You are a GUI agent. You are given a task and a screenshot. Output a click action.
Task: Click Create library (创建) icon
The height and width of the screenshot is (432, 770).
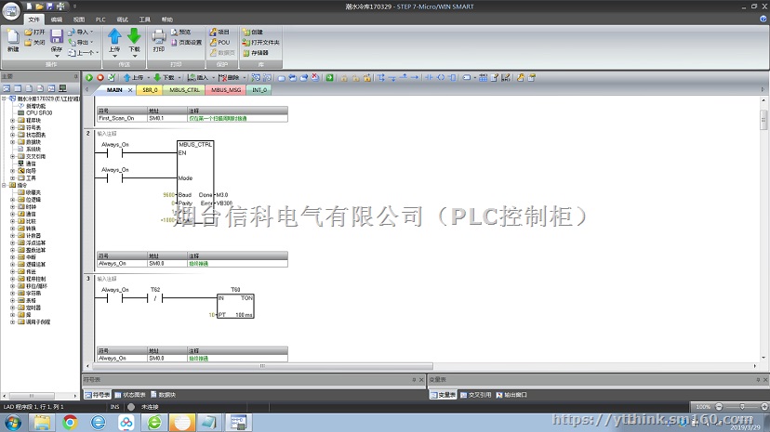click(x=252, y=32)
